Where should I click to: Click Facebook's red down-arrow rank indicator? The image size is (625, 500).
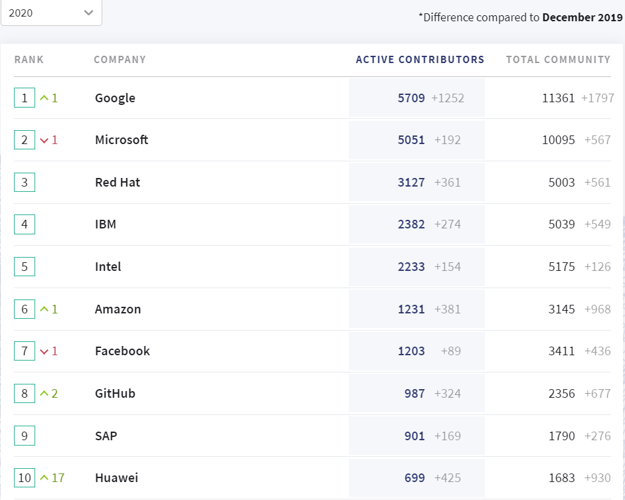pos(45,351)
